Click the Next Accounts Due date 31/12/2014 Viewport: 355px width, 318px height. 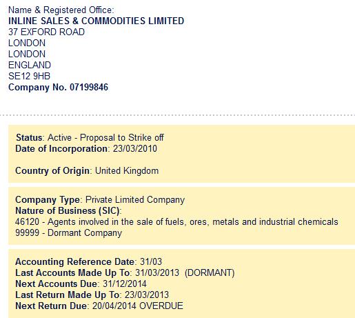[125, 284]
